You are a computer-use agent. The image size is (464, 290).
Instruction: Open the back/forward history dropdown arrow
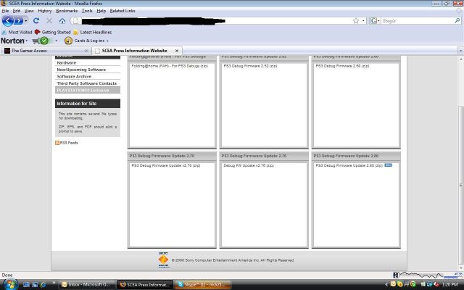26,21
